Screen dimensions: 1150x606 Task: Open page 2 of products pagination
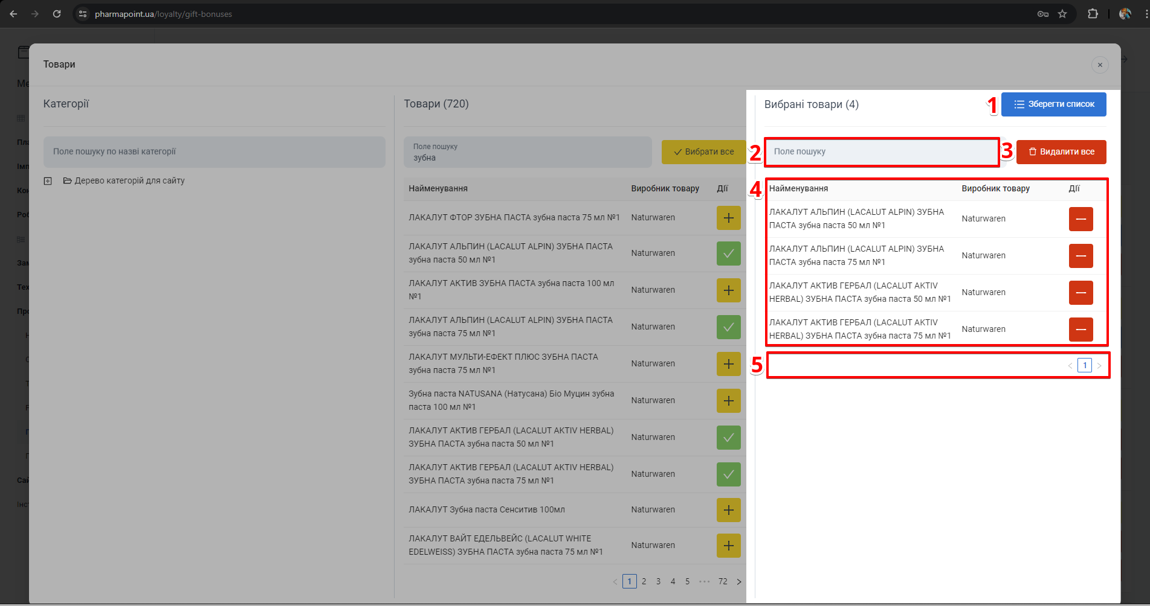[x=644, y=581]
